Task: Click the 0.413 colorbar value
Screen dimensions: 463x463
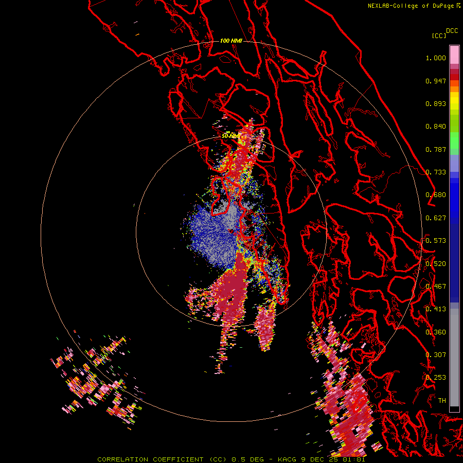Action: click(x=436, y=309)
